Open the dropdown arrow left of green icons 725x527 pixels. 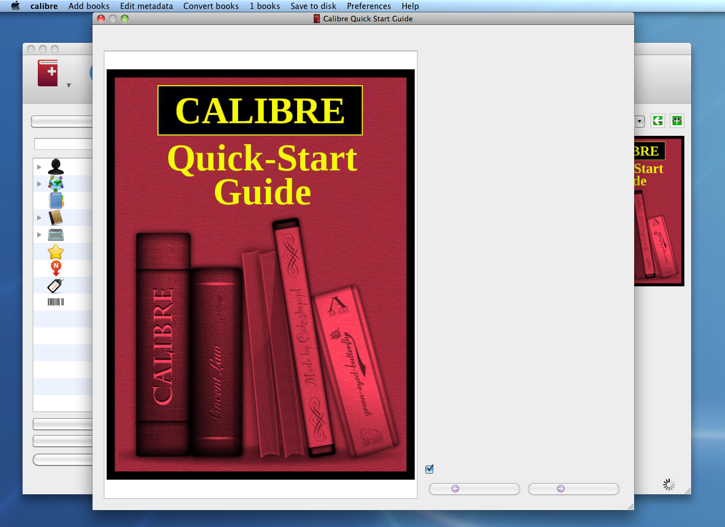[640, 121]
